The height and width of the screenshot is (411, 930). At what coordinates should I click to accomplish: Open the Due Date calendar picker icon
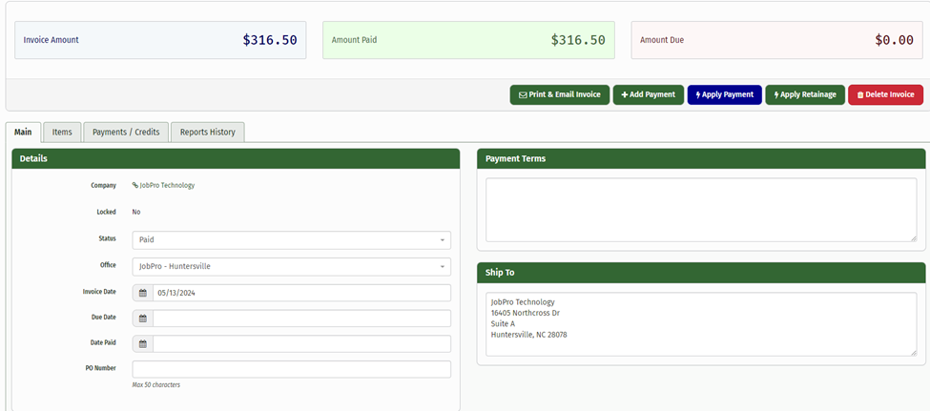[x=143, y=319]
